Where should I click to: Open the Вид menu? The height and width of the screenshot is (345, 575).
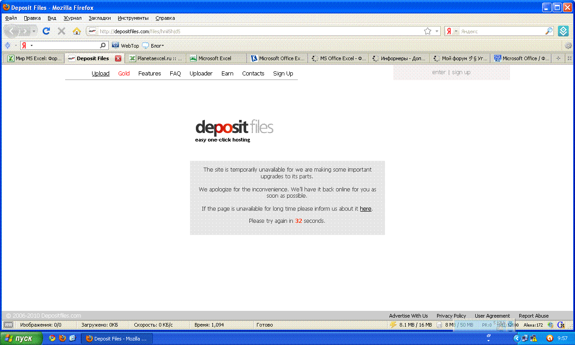52,18
